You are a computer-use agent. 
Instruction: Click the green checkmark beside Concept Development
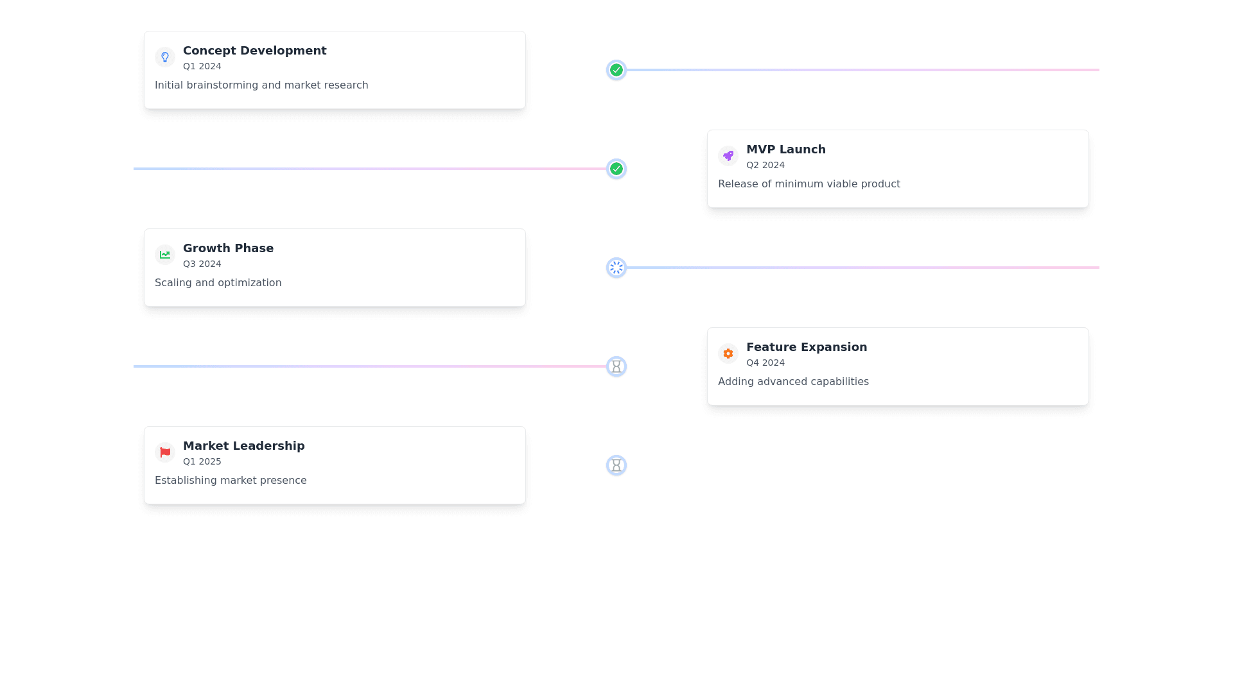(x=616, y=70)
